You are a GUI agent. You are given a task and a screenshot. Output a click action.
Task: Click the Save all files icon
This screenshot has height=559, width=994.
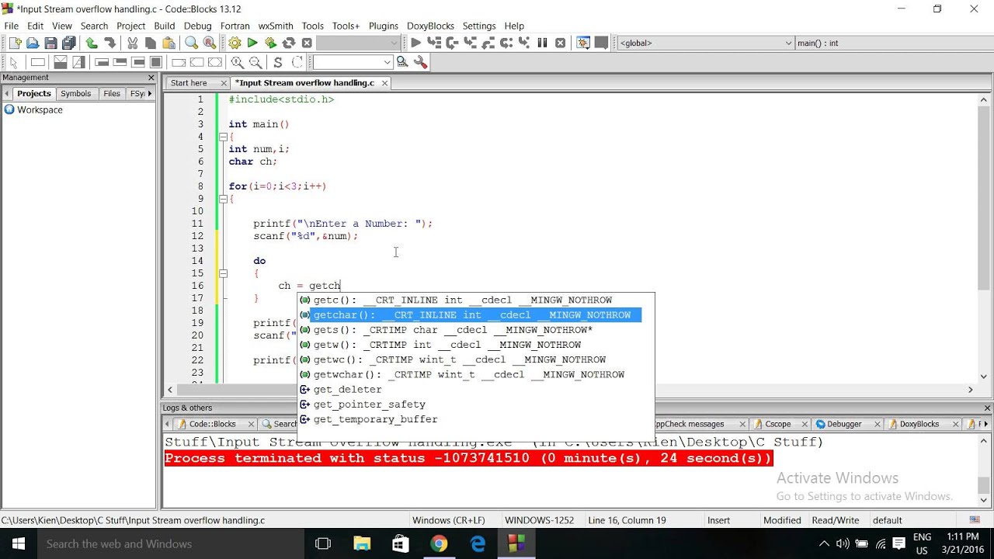[x=69, y=43]
